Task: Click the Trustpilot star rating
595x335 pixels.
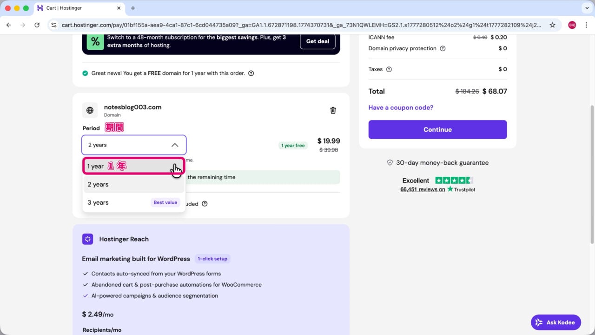Action: click(454, 181)
